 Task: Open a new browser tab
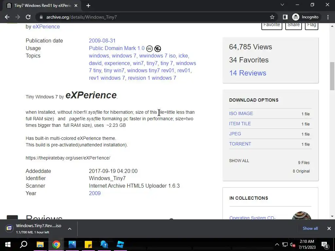pos(88,6)
